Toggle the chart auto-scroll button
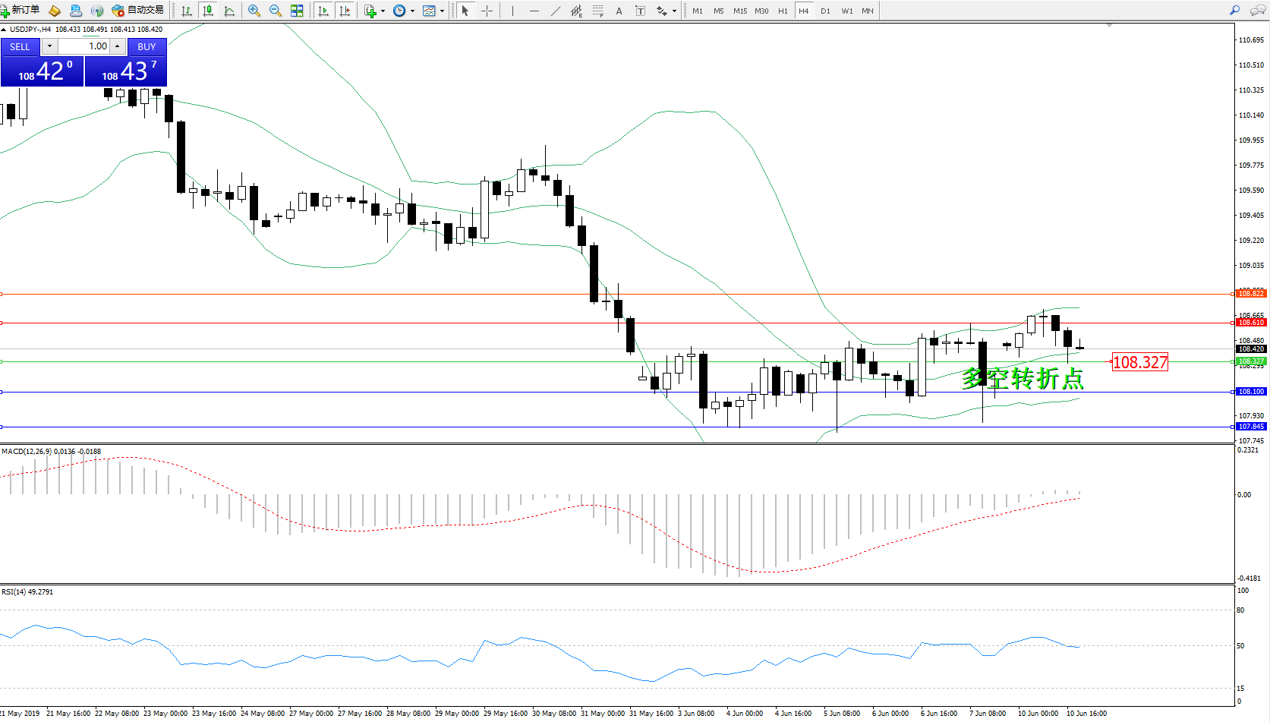The width and height of the screenshot is (1270, 722). click(323, 11)
